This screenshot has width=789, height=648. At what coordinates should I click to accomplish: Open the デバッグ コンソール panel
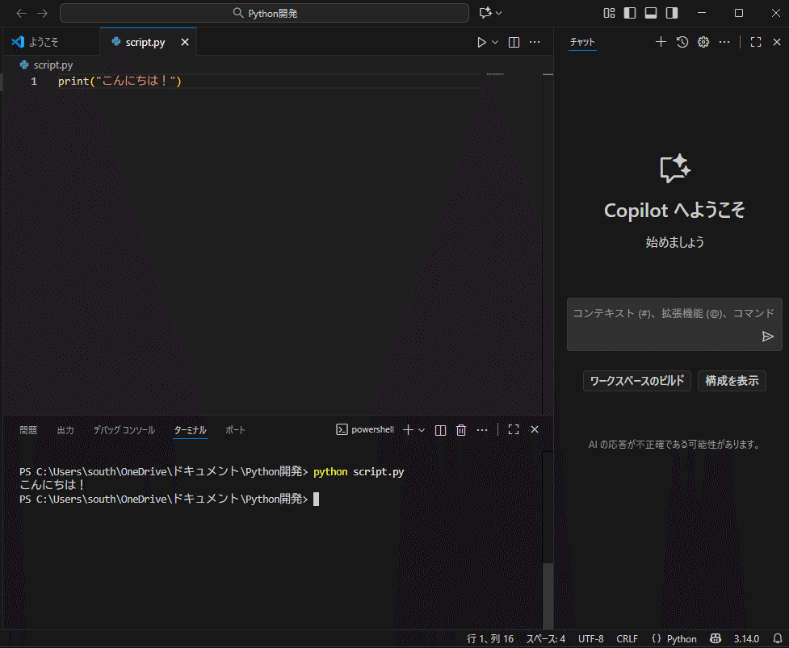tap(123, 429)
